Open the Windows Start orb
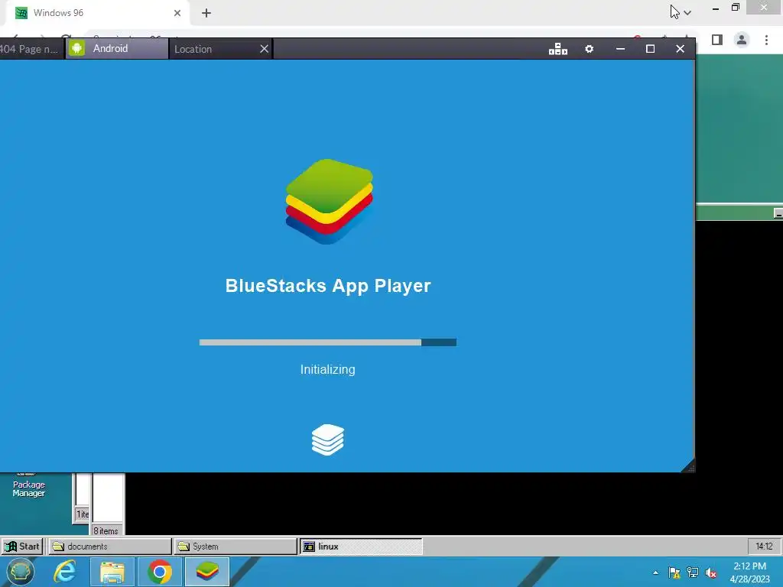The image size is (783, 587). click(20, 572)
